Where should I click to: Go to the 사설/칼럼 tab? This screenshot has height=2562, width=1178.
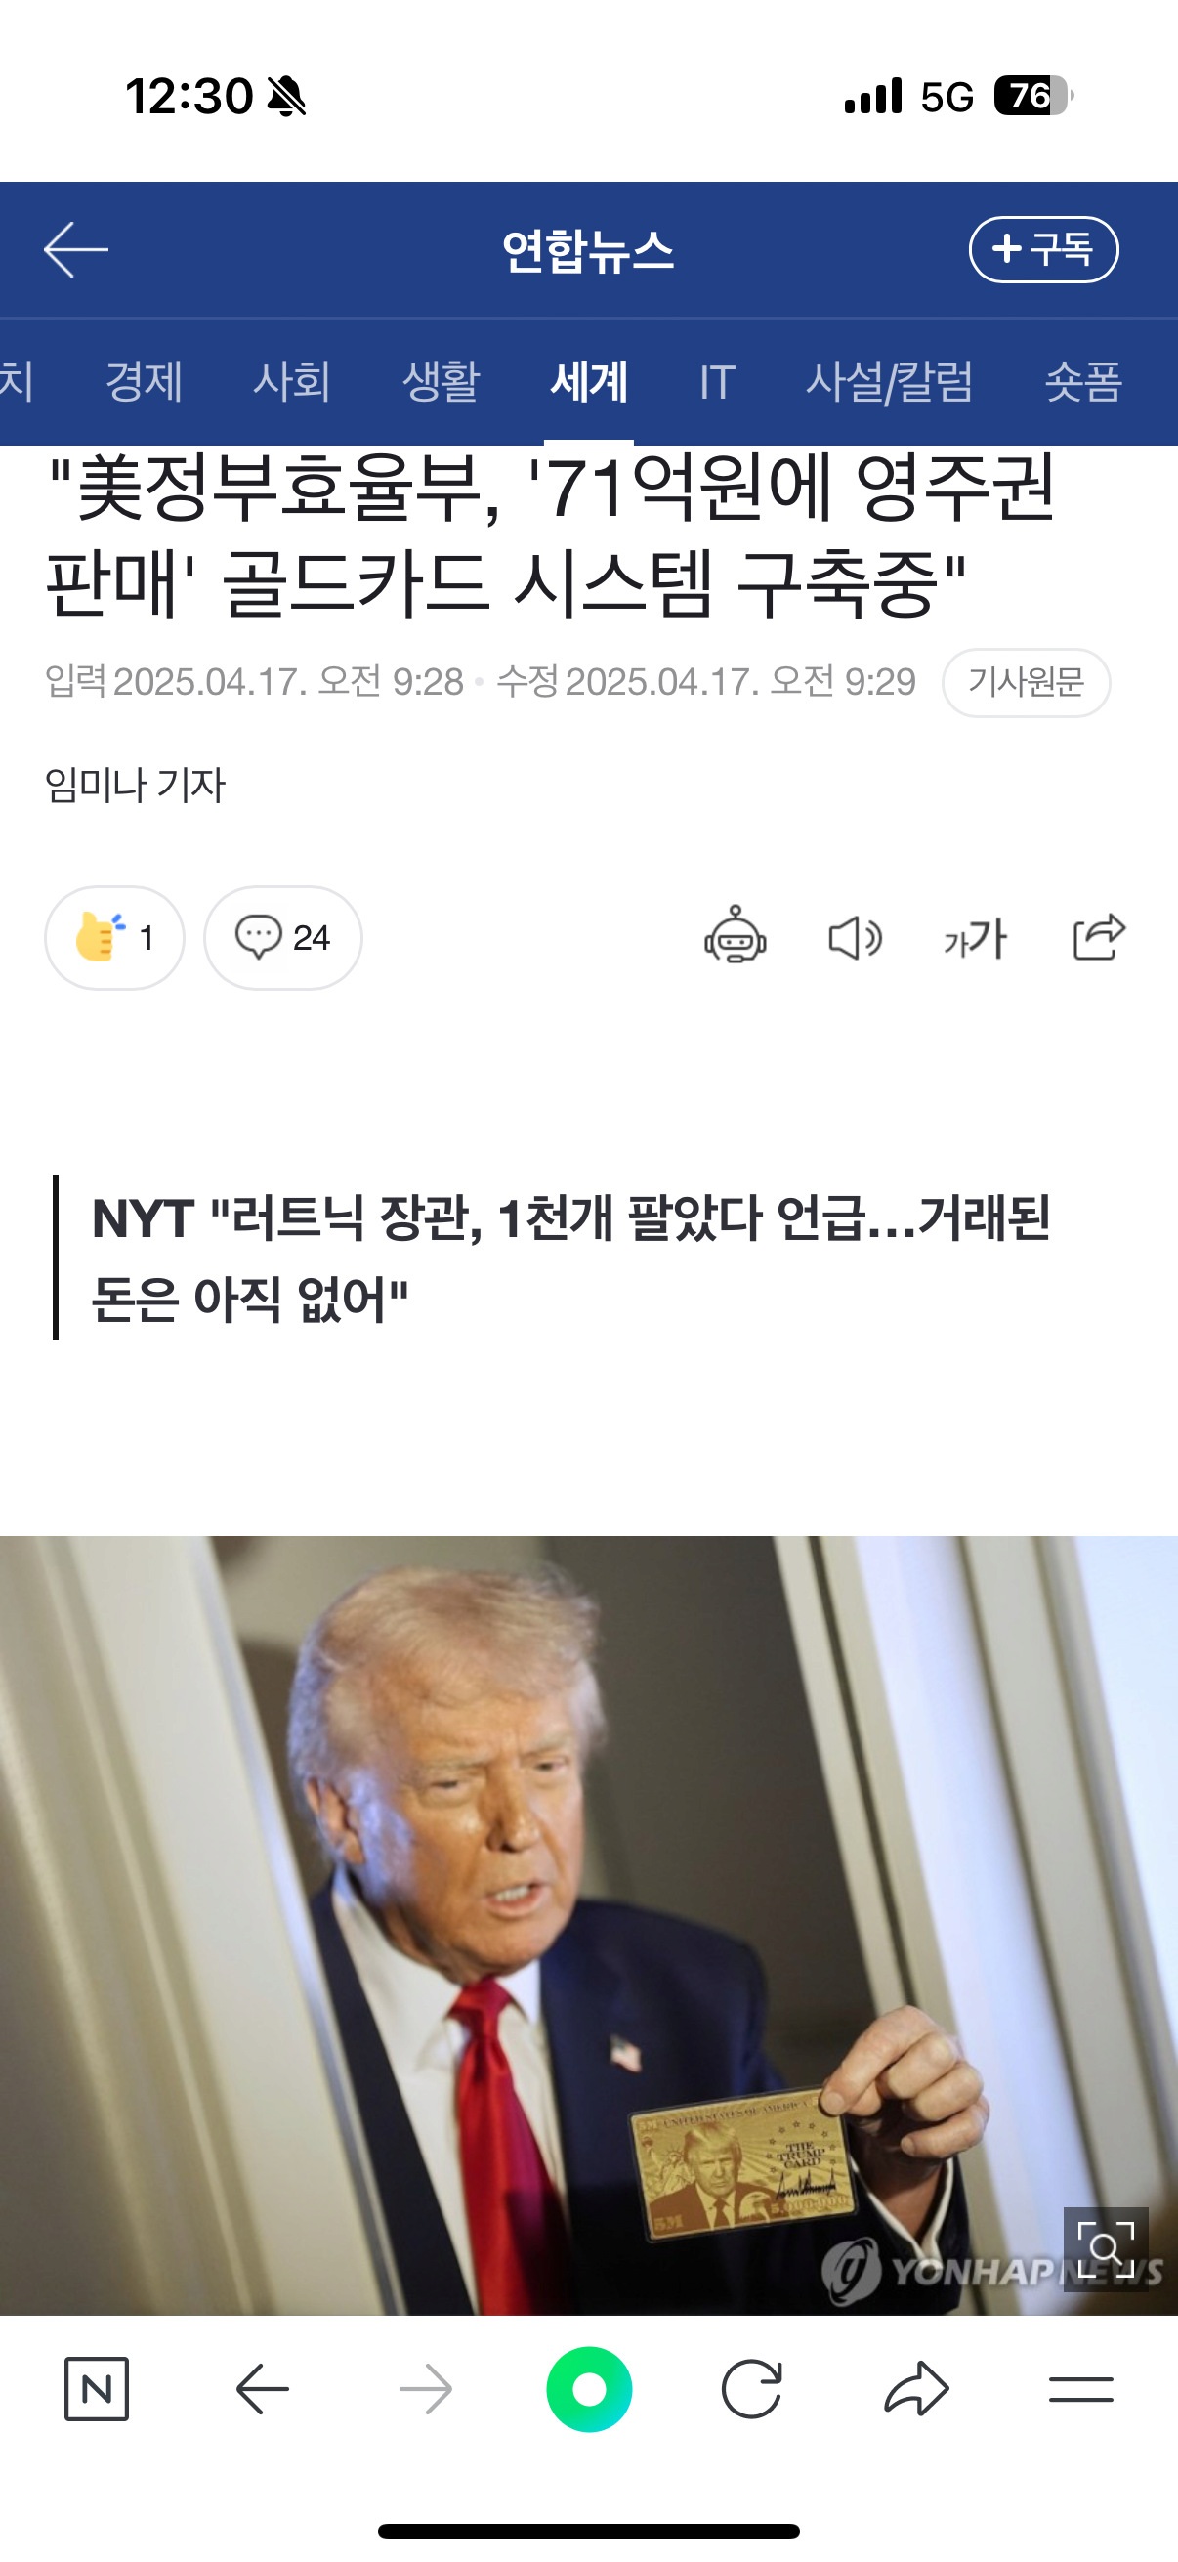[x=890, y=382]
